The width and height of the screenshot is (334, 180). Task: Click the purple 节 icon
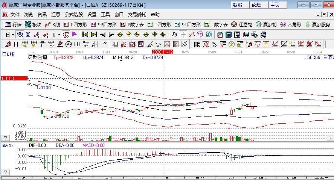point(200,35)
